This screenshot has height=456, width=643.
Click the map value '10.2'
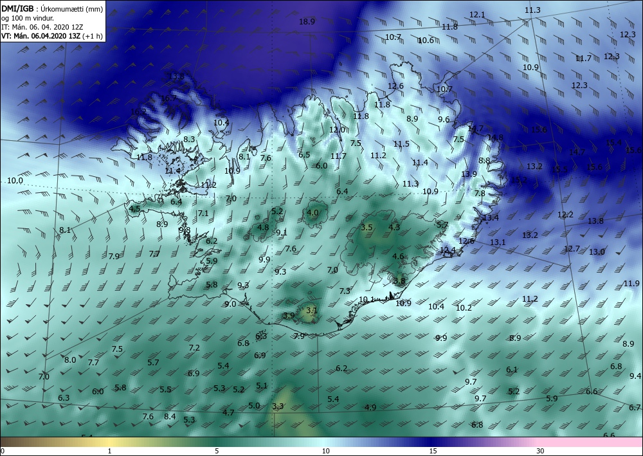[464, 308]
